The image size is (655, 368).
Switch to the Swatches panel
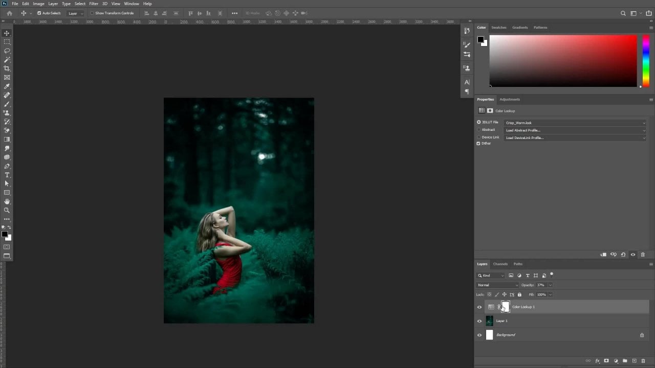(499, 27)
